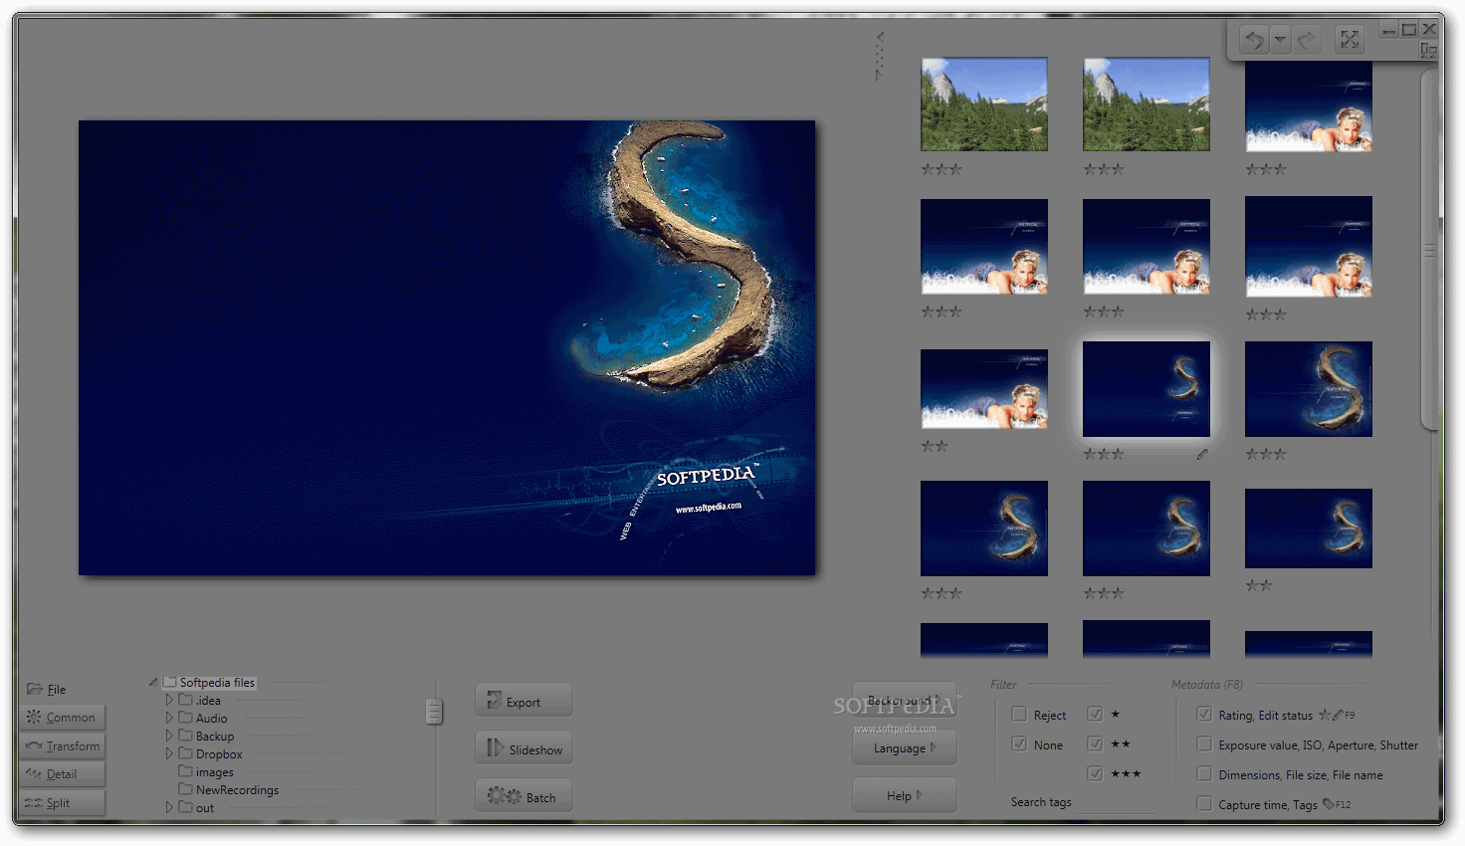Open the Background menu button
Image resolution: width=1465 pixels, height=846 pixels.
point(904,700)
